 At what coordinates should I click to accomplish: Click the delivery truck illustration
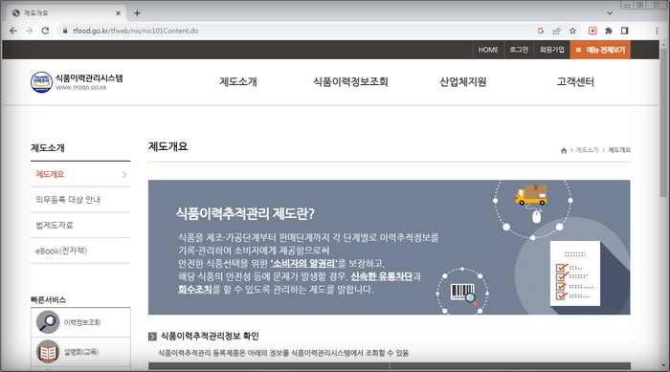(x=531, y=195)
